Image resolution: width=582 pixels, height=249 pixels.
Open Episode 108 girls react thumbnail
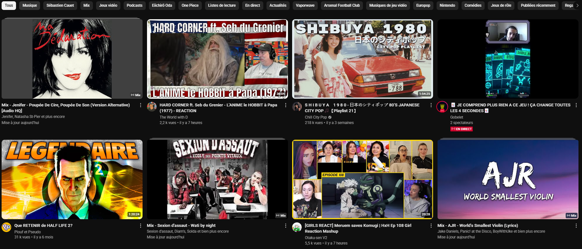(363, 179)
